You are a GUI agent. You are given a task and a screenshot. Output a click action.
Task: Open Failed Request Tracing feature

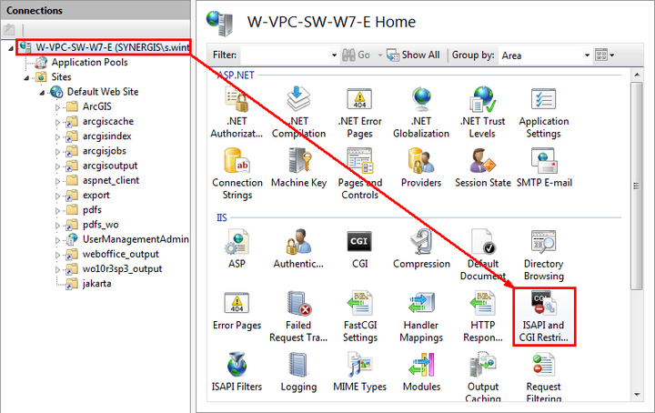coord(298,317)
